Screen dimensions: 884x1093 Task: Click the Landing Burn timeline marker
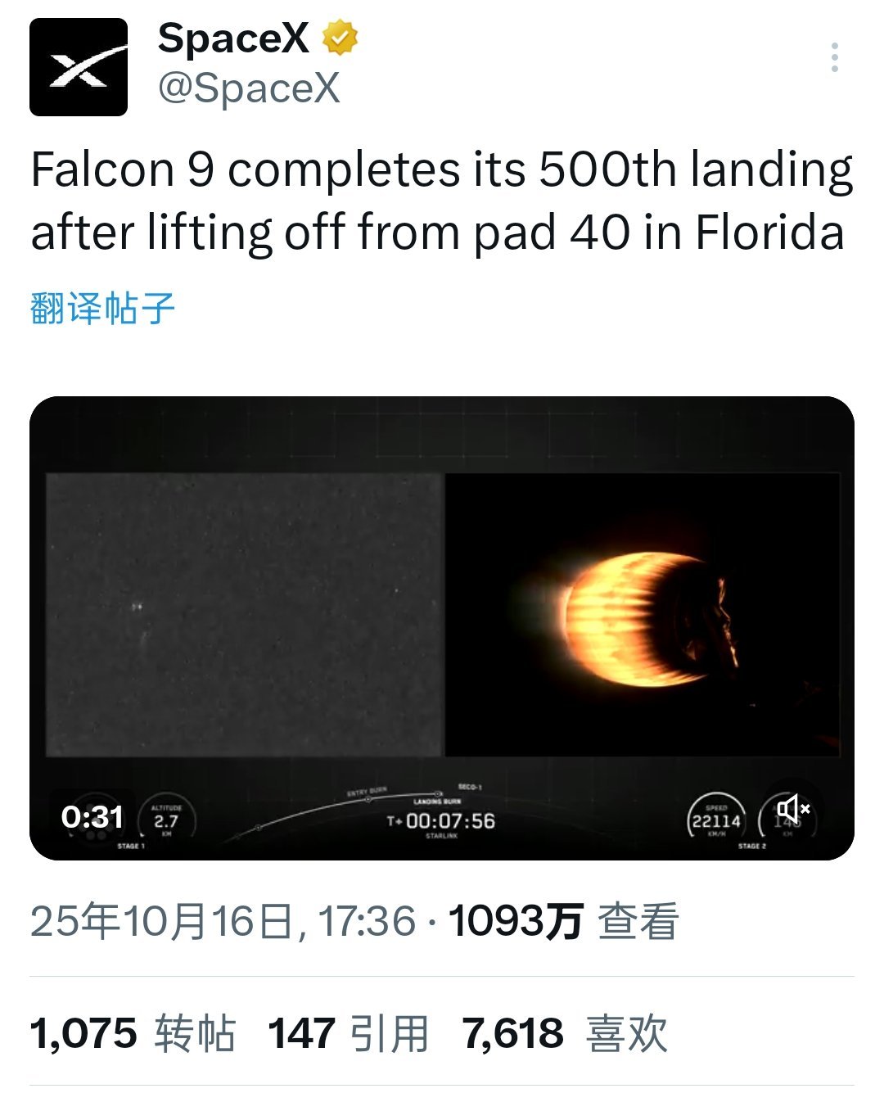click(439, 794)
